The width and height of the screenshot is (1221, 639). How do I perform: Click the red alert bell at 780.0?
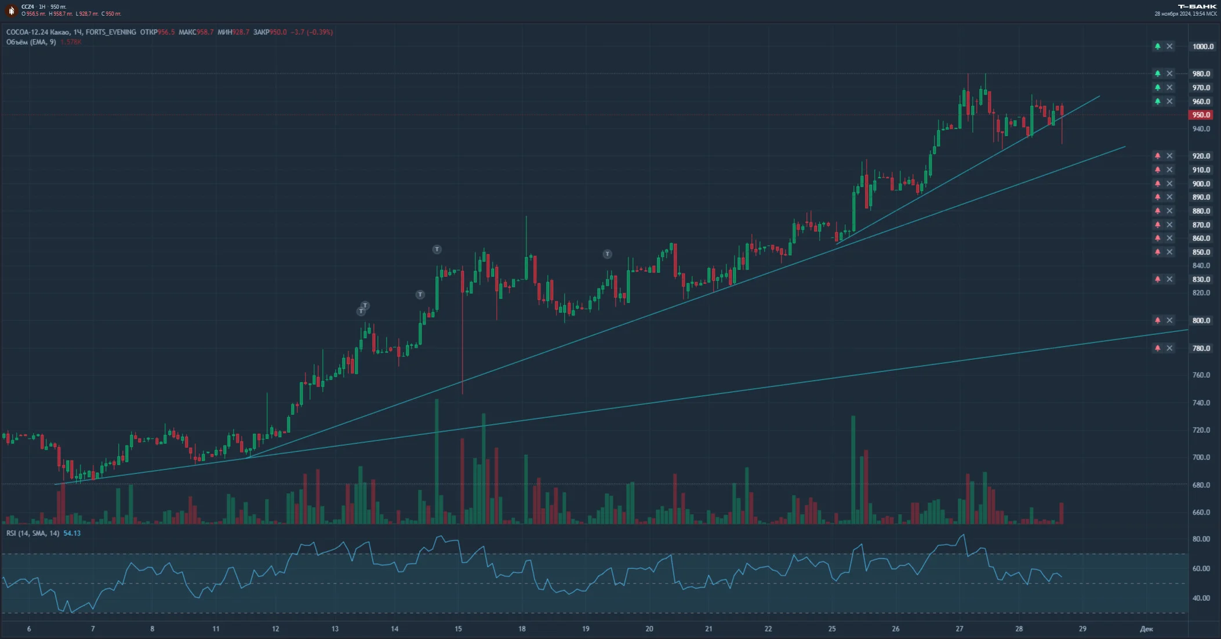[1157, 348]
